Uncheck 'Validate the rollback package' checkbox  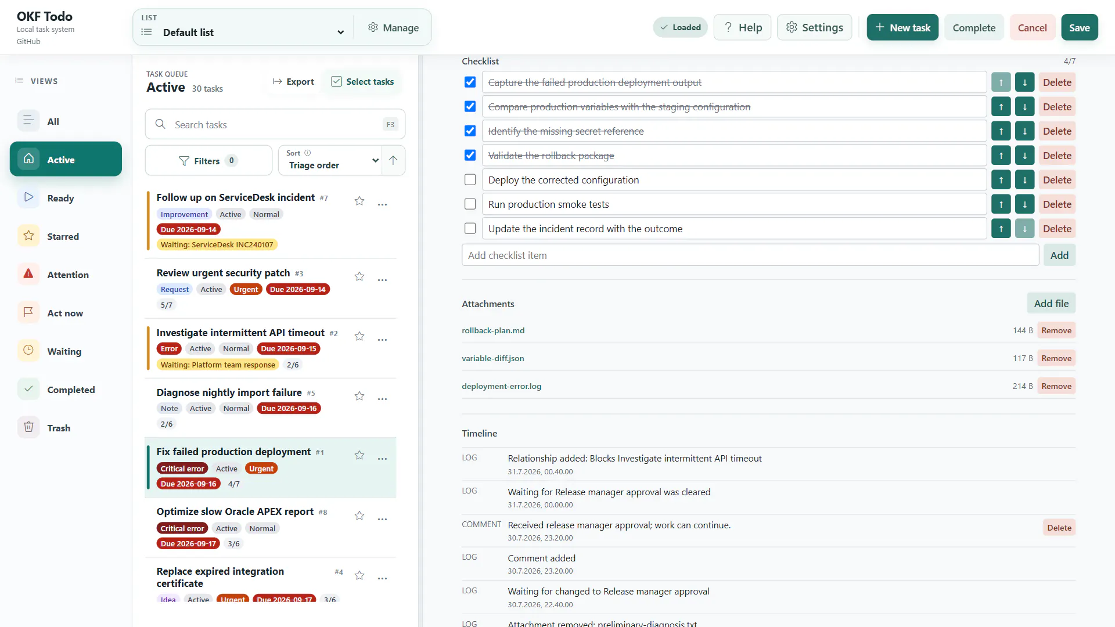click(470, 156)
